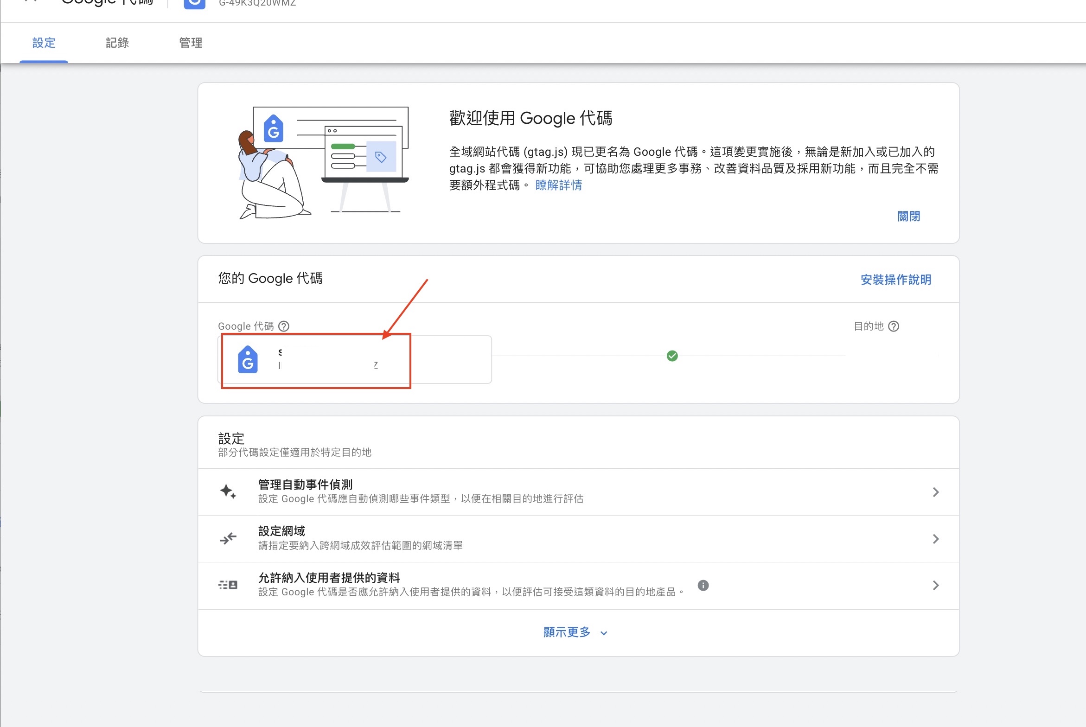
Task: Switch to the 管理 tab
Action: tap(191, 43)
